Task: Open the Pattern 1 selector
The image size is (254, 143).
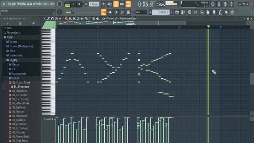Action: tap(161, 12)
